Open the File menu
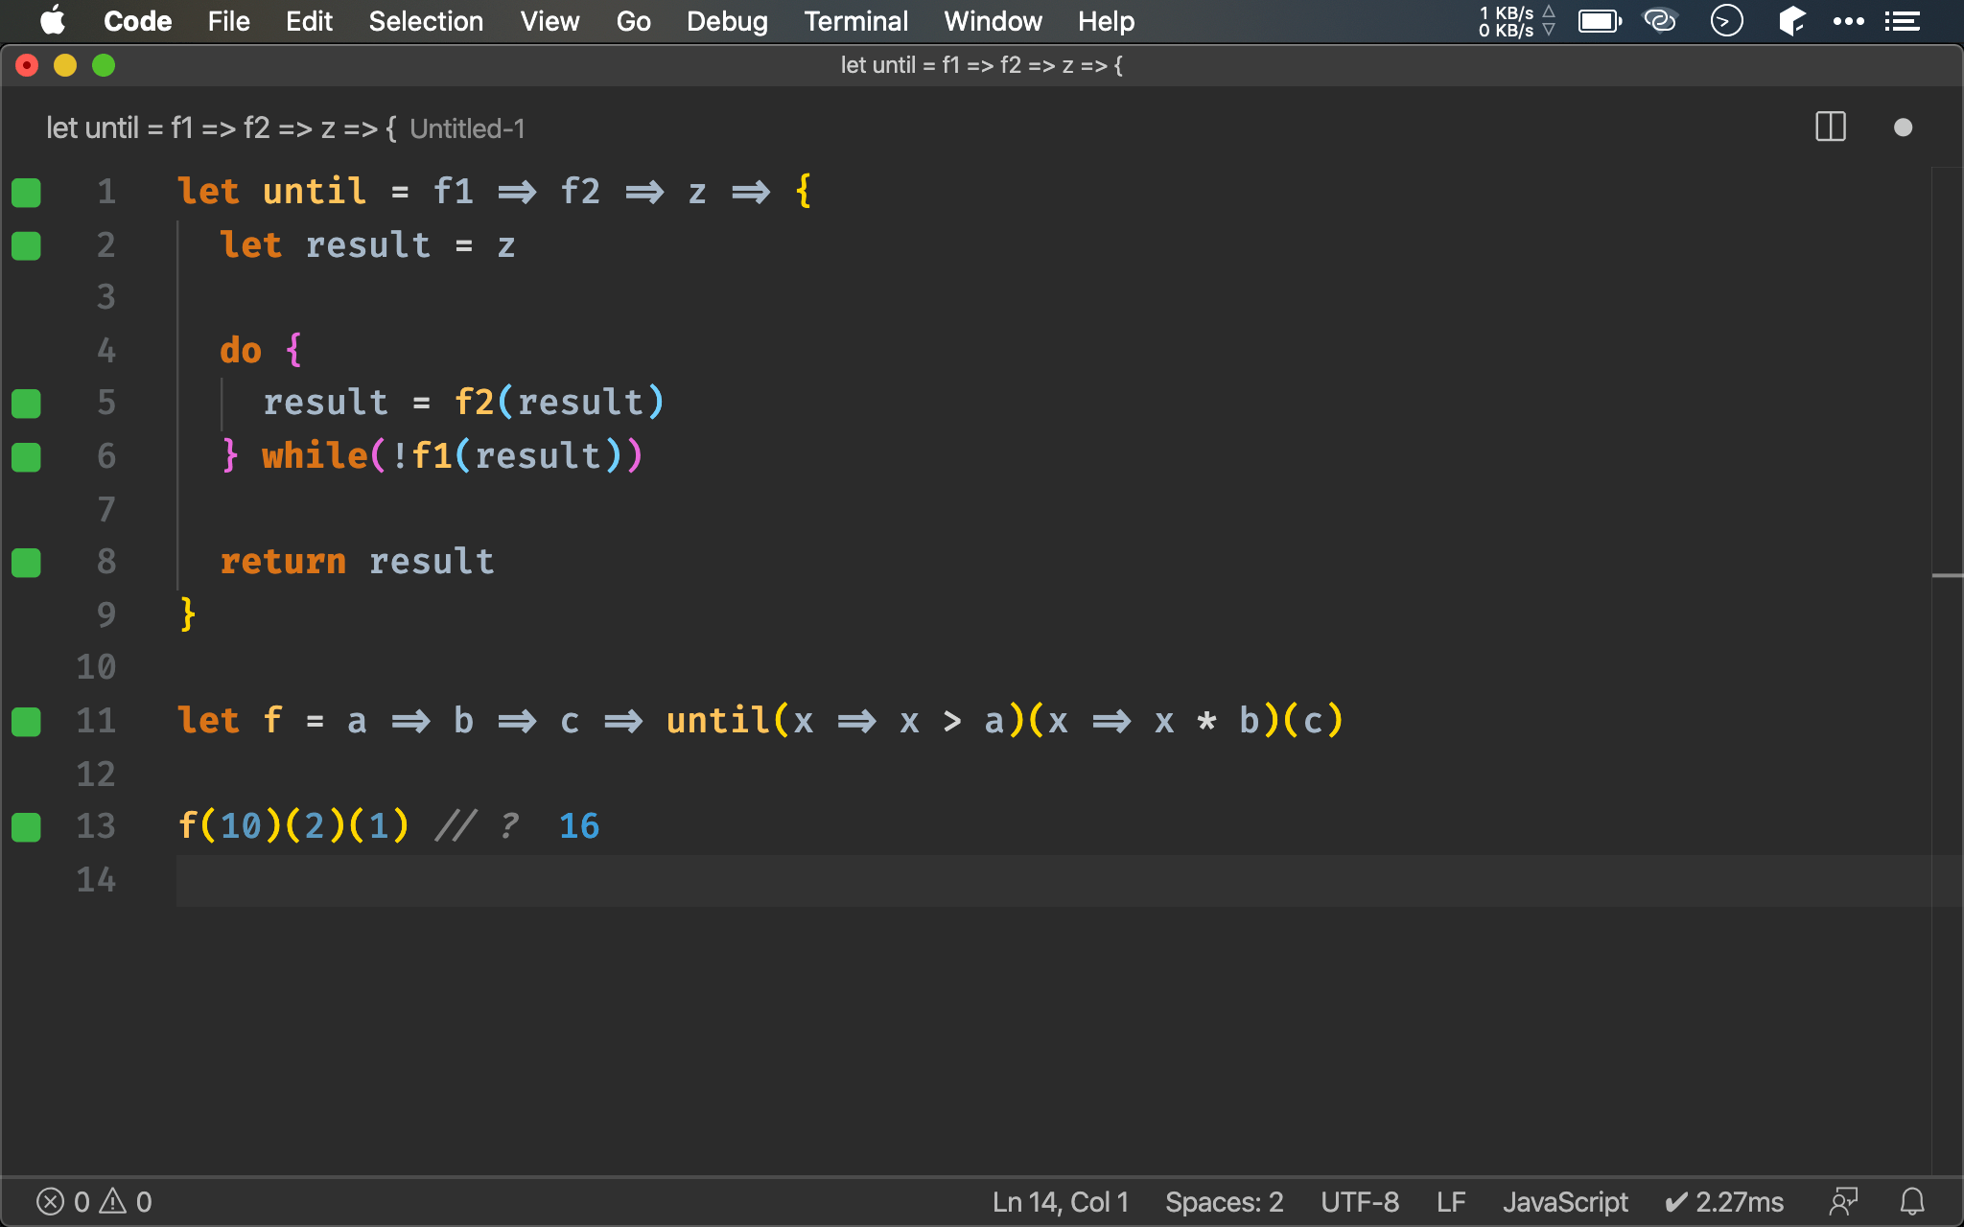This screenshot has width=1964, height=1227. tap(228, 21)
